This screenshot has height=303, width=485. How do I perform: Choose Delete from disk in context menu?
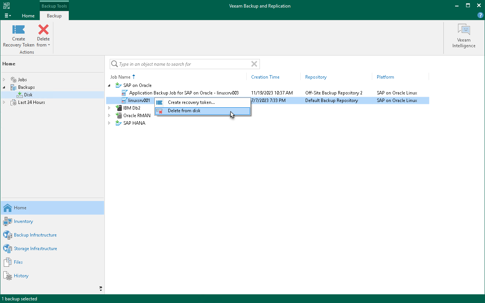184,111
